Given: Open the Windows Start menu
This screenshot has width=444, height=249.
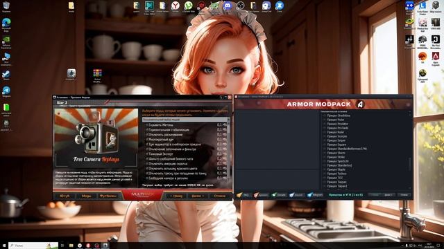Looking at the screenshot, I should point(4,246).
